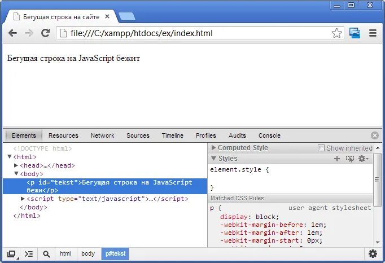Select the p id="tekst" element row

point(105,186)
